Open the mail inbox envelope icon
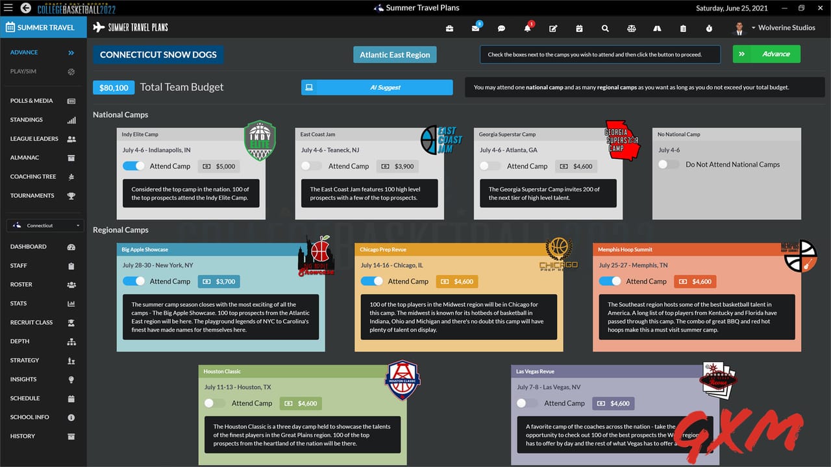The height and width of the screenshot is (467, 831). click(475, 29)
